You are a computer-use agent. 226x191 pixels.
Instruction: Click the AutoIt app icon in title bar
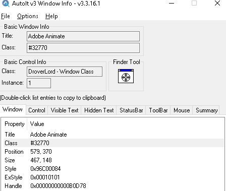click(6, 4)
